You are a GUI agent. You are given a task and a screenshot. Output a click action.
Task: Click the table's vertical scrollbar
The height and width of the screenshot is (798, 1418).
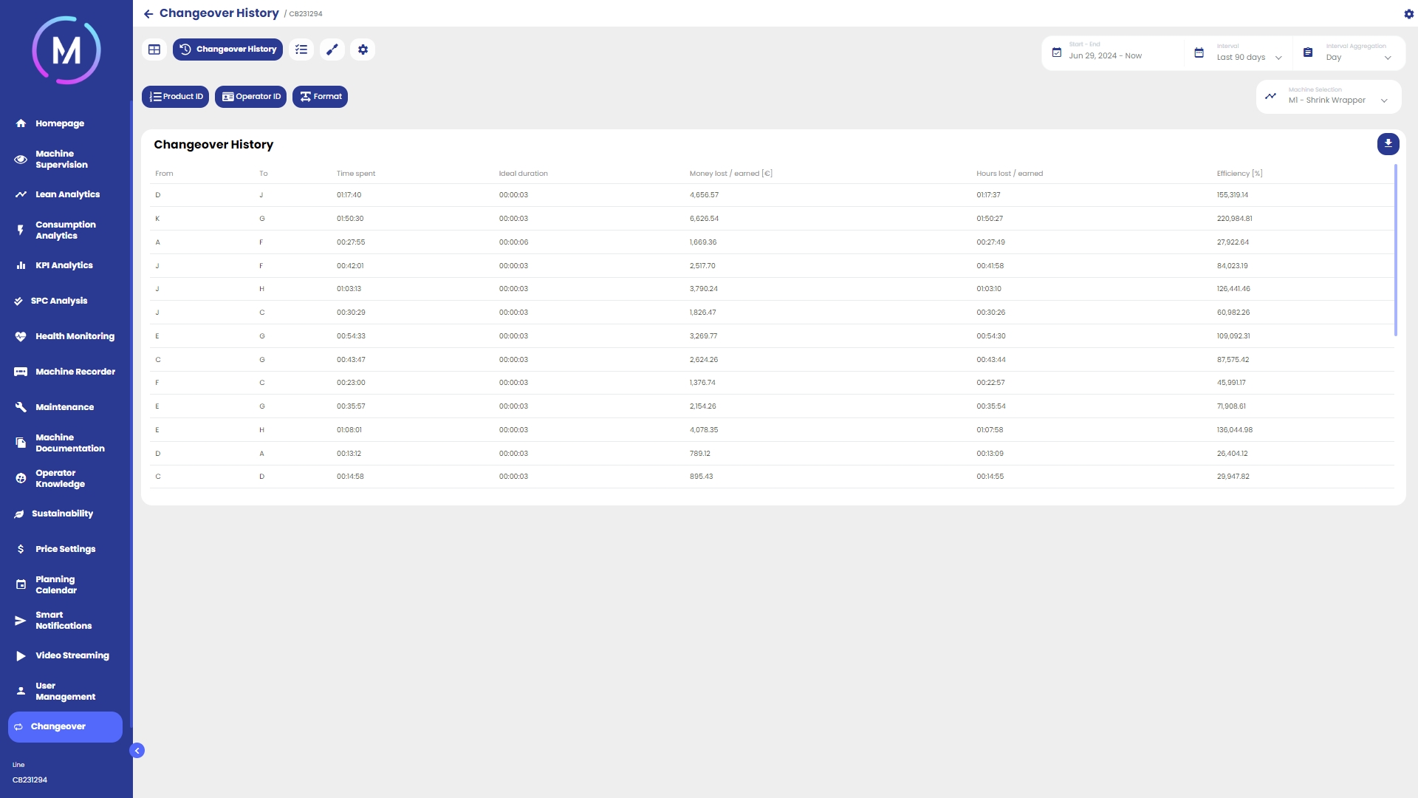1395,250
